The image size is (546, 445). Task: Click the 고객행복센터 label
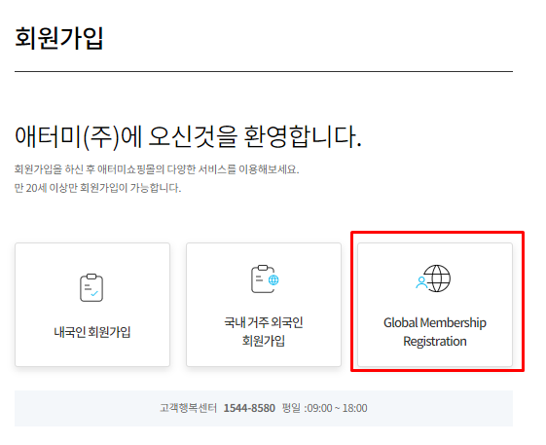click(188, 408)
